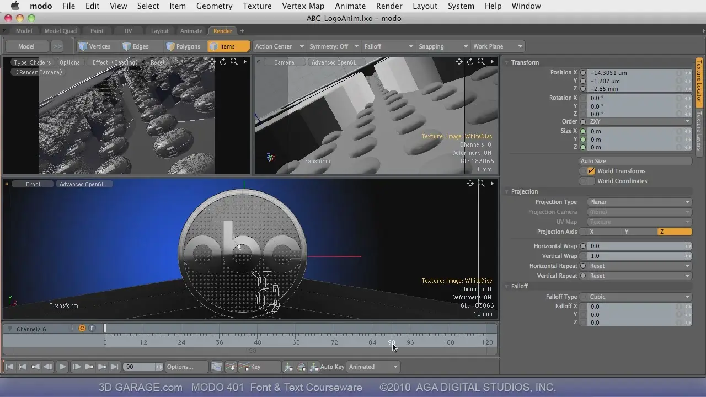
Task: Click the rotate icon in the Camera viewport
Action: pyautogui.click(x=470, y=62)
